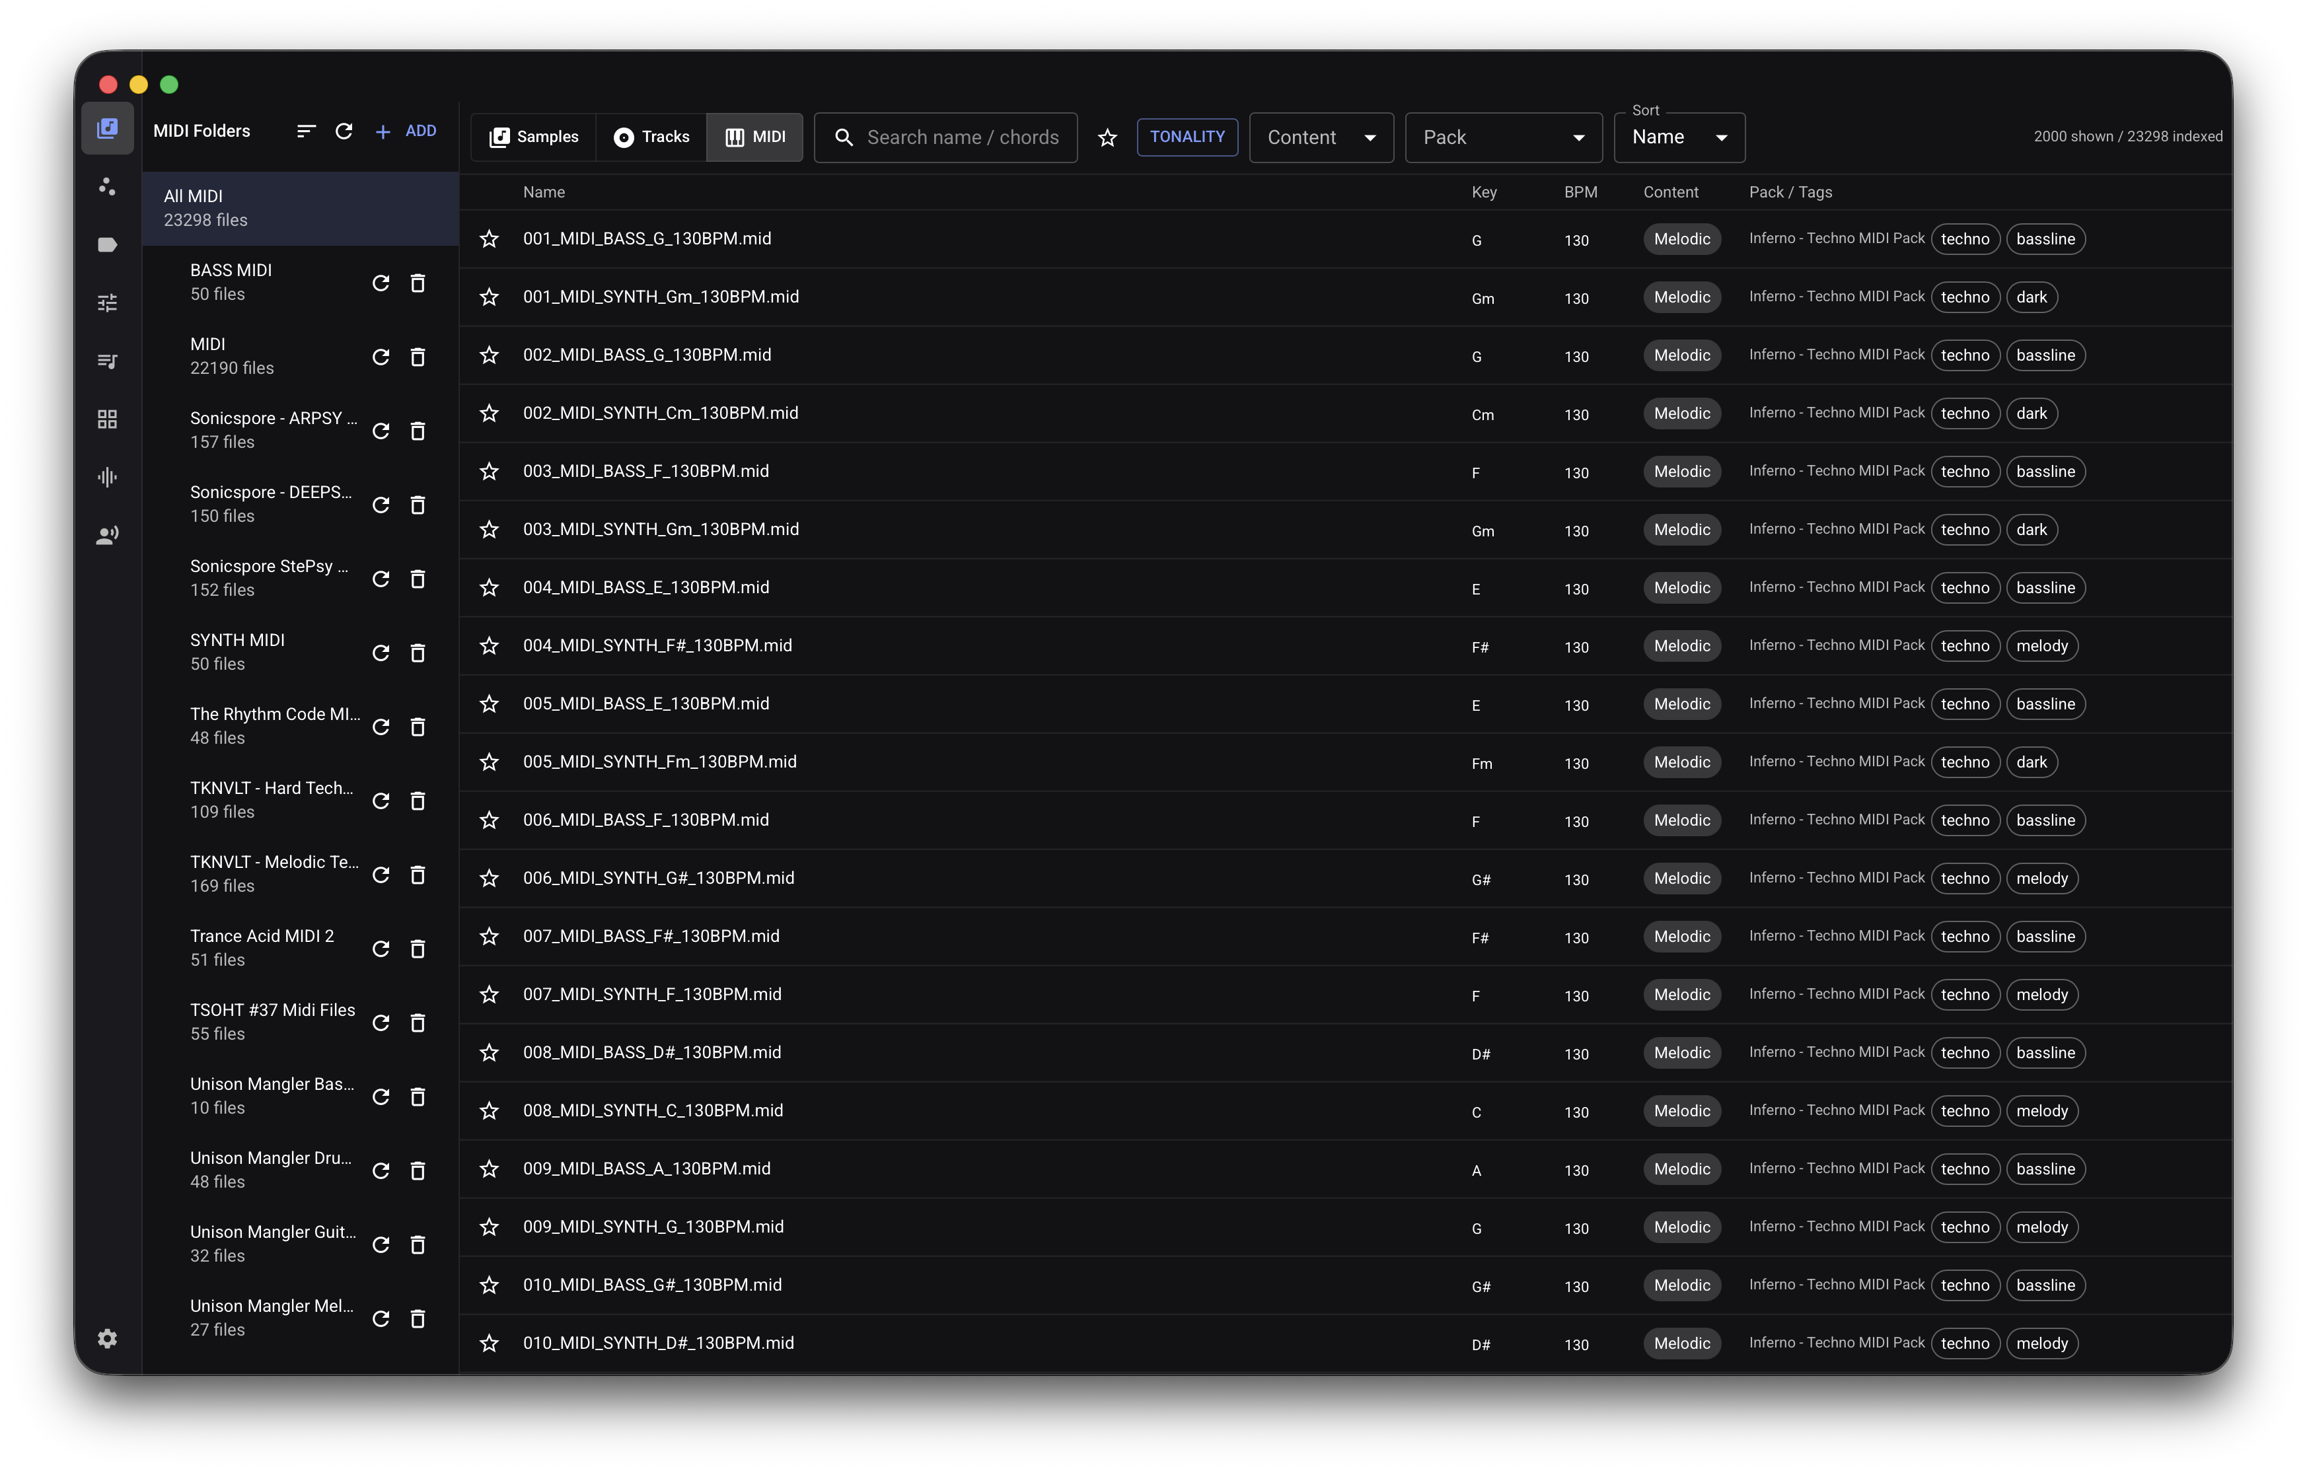Screen dimensions: 2307x1473
Task: Refresh all MIDI folders in header
Action: point(344,131)
